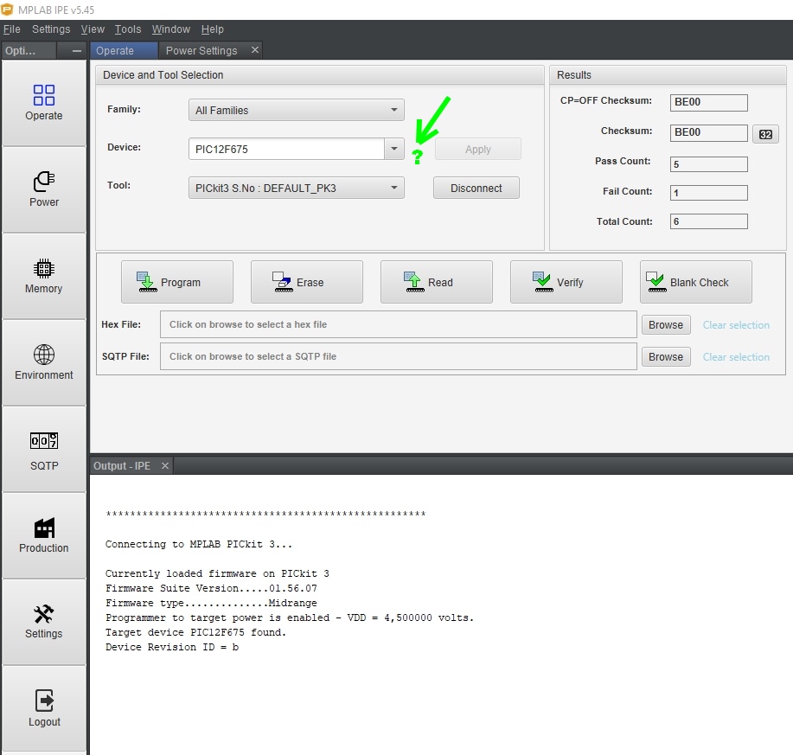
Task: Click 'Connecting to MPLAB PICkit 3...' line
Action: [199, 544]
